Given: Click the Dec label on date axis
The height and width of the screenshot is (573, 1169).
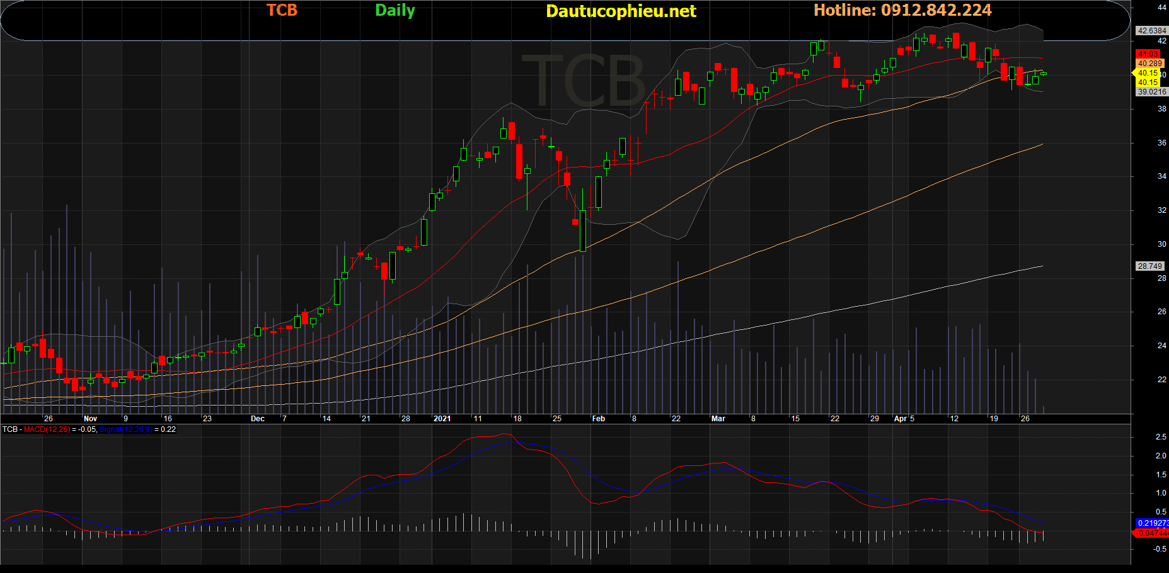Looking at the screenshot, I should 257,419.
